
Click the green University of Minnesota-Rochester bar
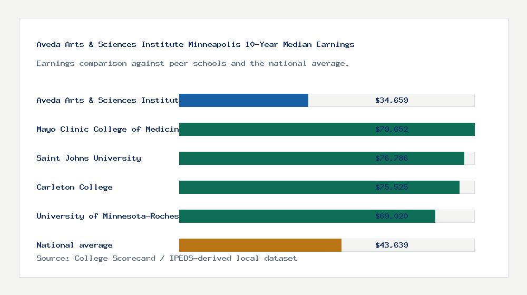[x=307, y=216]
